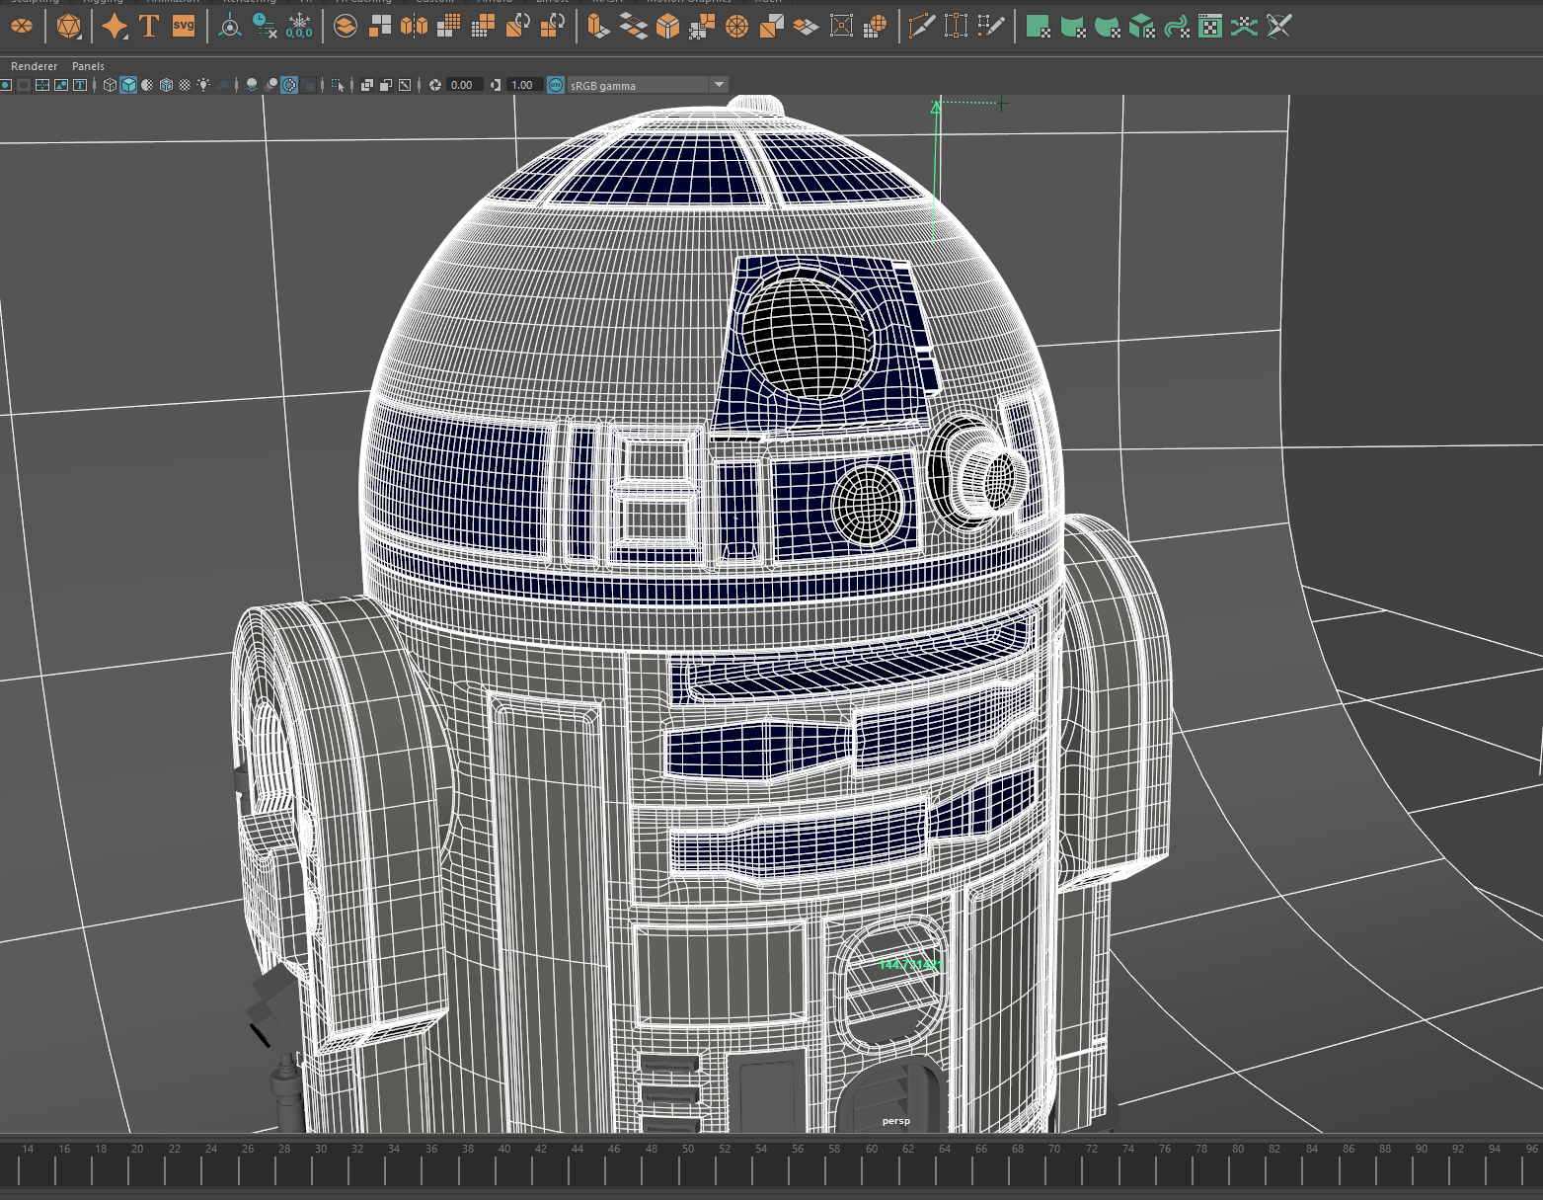The height and width of the screenshot is (1200, 1543).
Task: Click the Reduce mesh shelf icon
Action: click(x=484, y=26)
